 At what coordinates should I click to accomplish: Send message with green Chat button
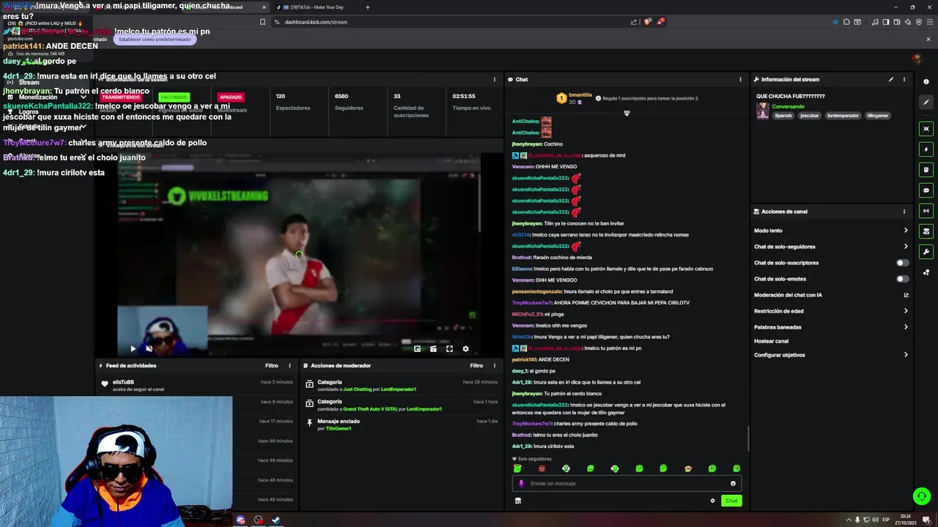point(731,501)
